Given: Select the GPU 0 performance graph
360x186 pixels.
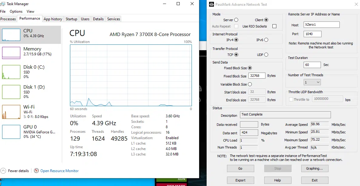Looking at the screenshot, I should pos(11,132).
